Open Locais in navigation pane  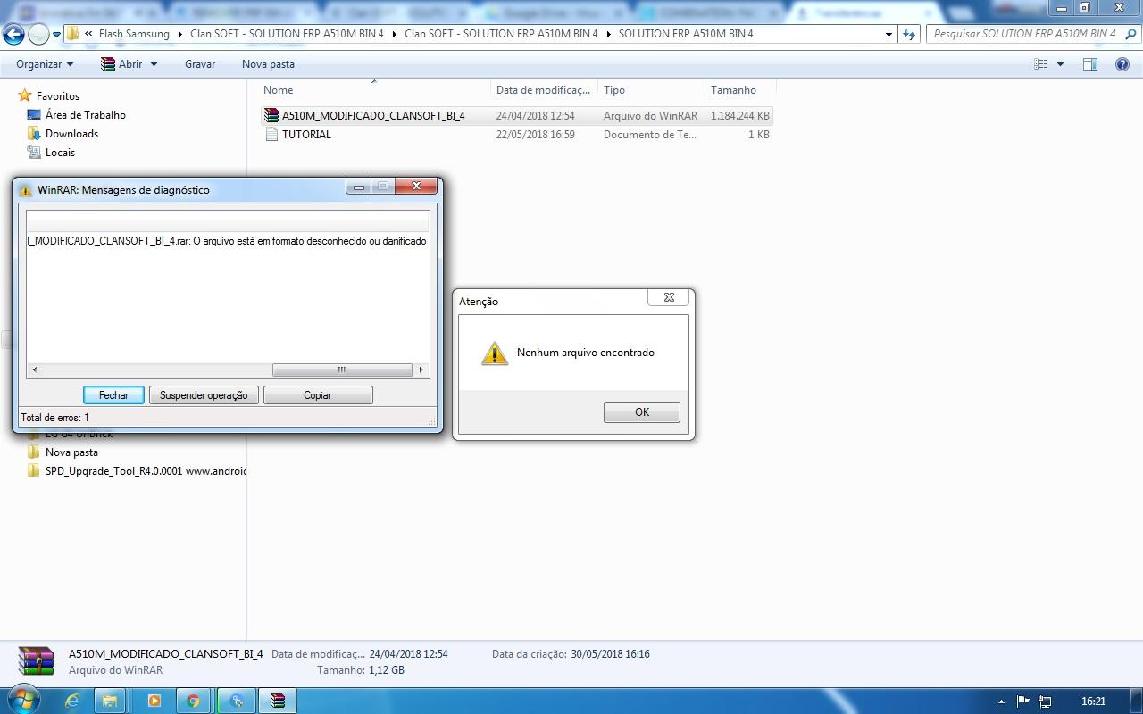(60, 153)
